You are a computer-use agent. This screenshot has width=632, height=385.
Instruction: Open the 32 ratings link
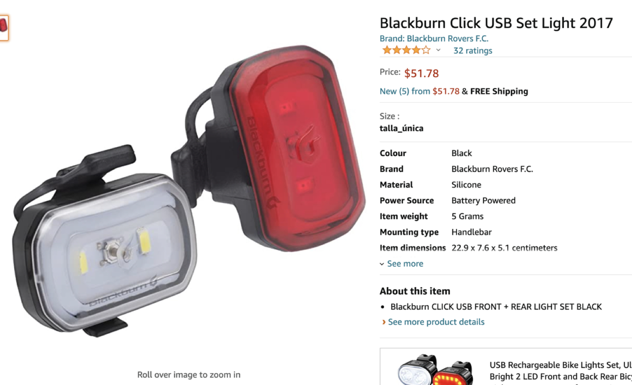coord(473,50)
